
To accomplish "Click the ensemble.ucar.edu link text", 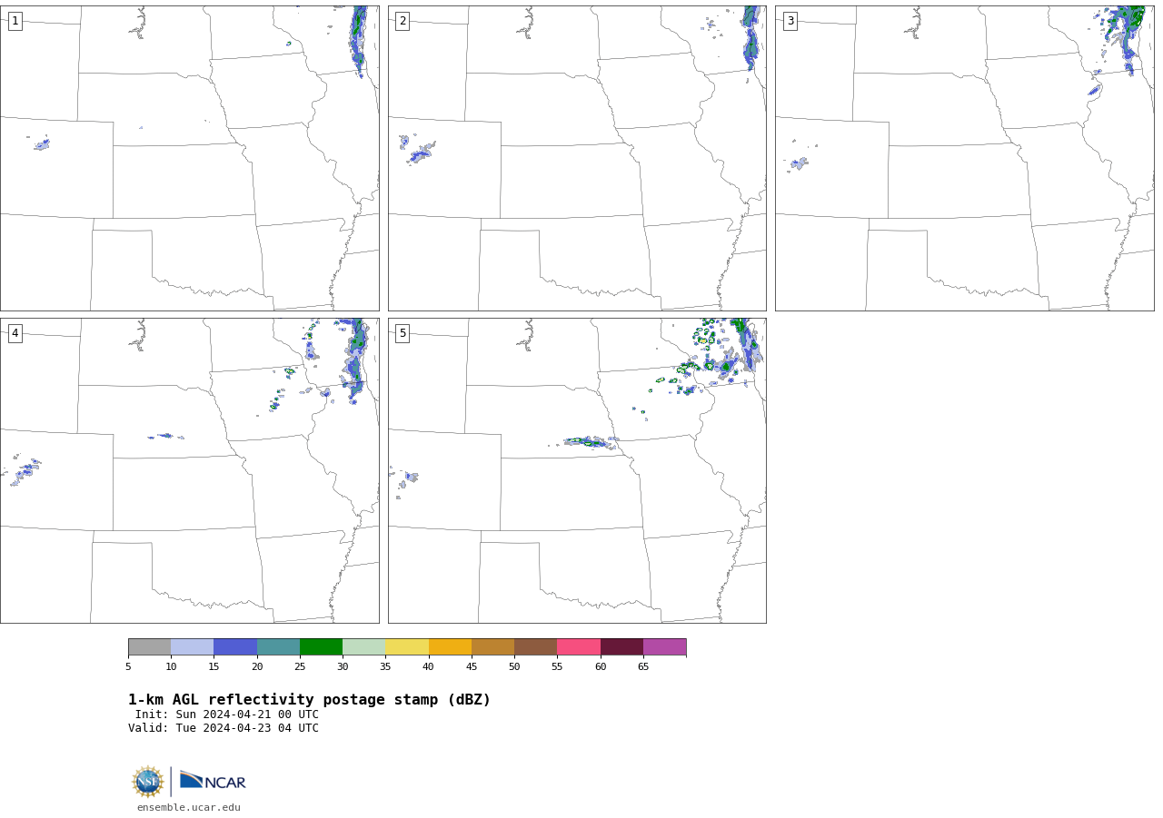I will pyautogui.click(x=189, y=808).
